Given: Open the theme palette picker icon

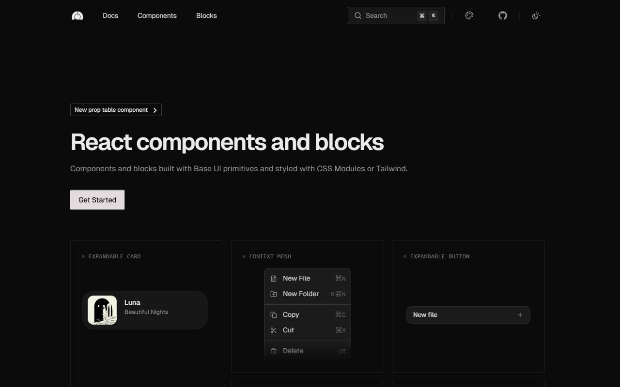Looking at the screenshot, I should (469, 15).
